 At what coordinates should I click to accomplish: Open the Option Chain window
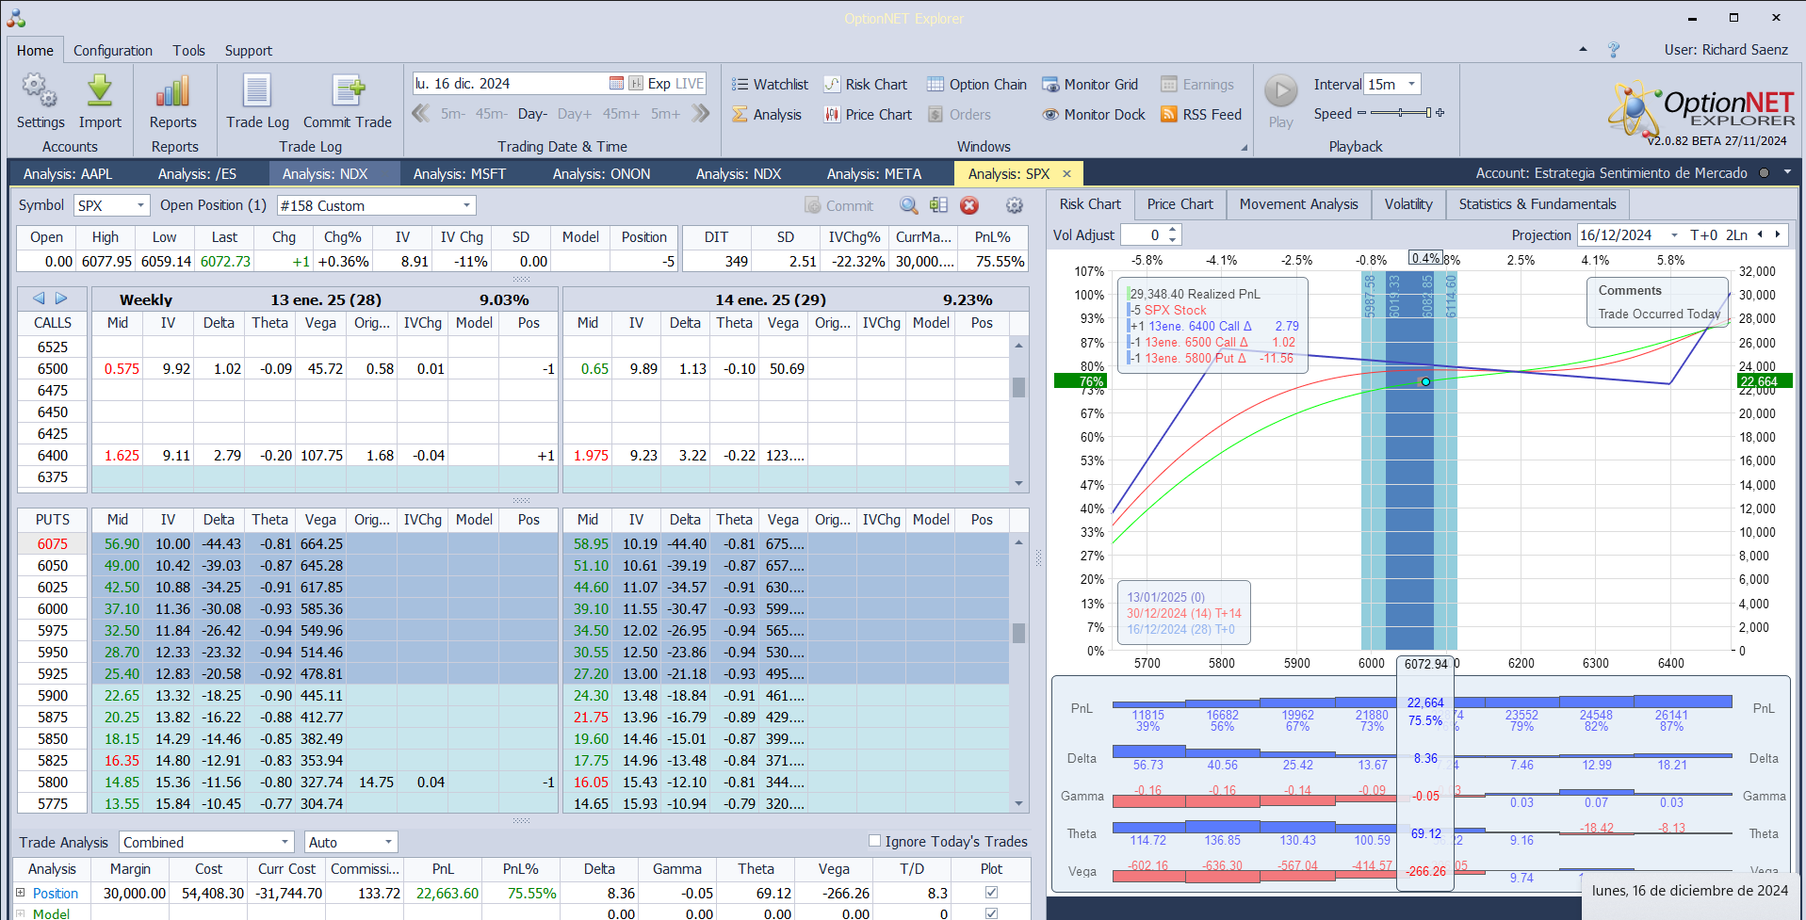point(977,85)
